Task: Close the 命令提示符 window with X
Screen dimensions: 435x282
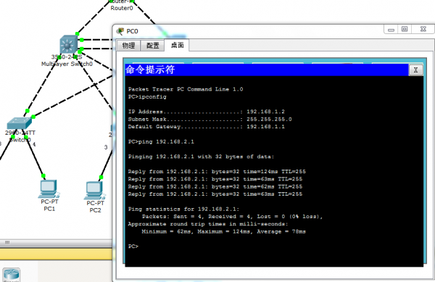Action: [x=416, y=70]
